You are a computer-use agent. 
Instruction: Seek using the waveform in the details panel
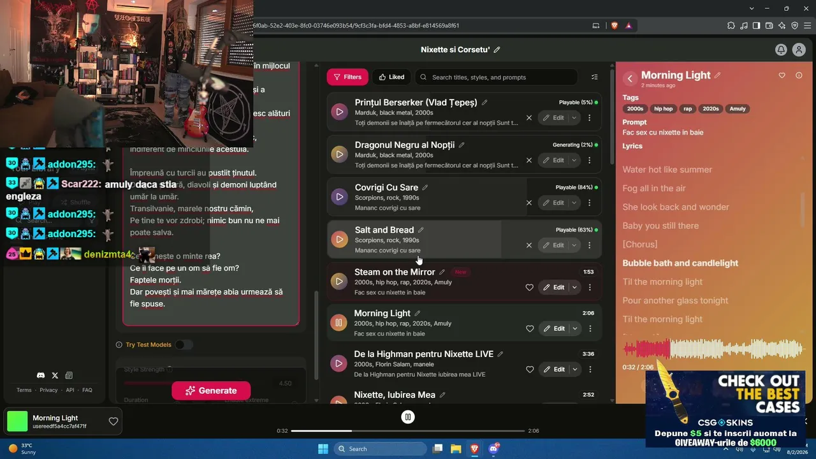(x=713, y=349)
